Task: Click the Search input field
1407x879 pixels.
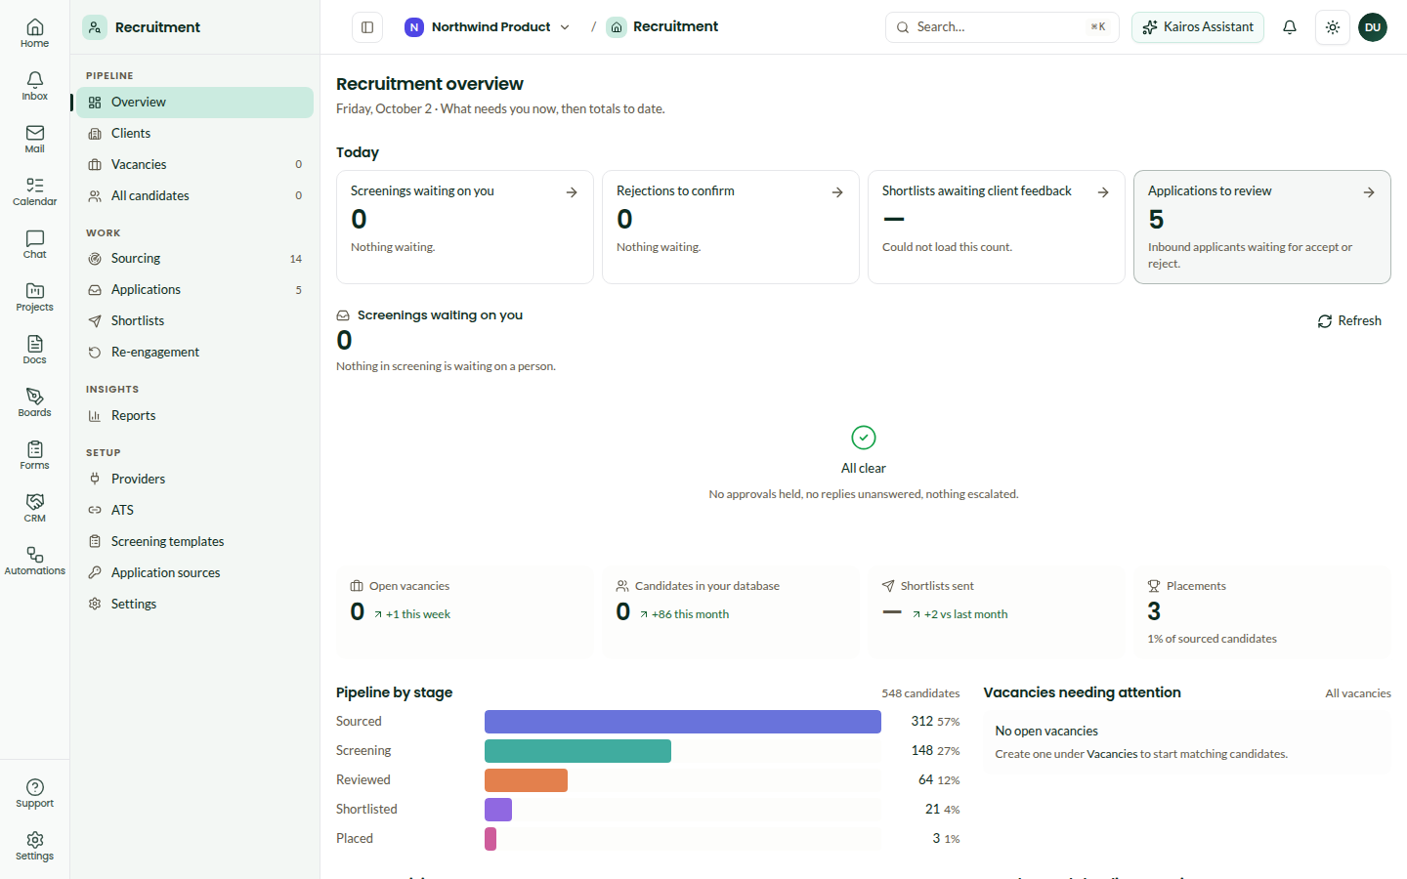Action: click(1002, 27)
